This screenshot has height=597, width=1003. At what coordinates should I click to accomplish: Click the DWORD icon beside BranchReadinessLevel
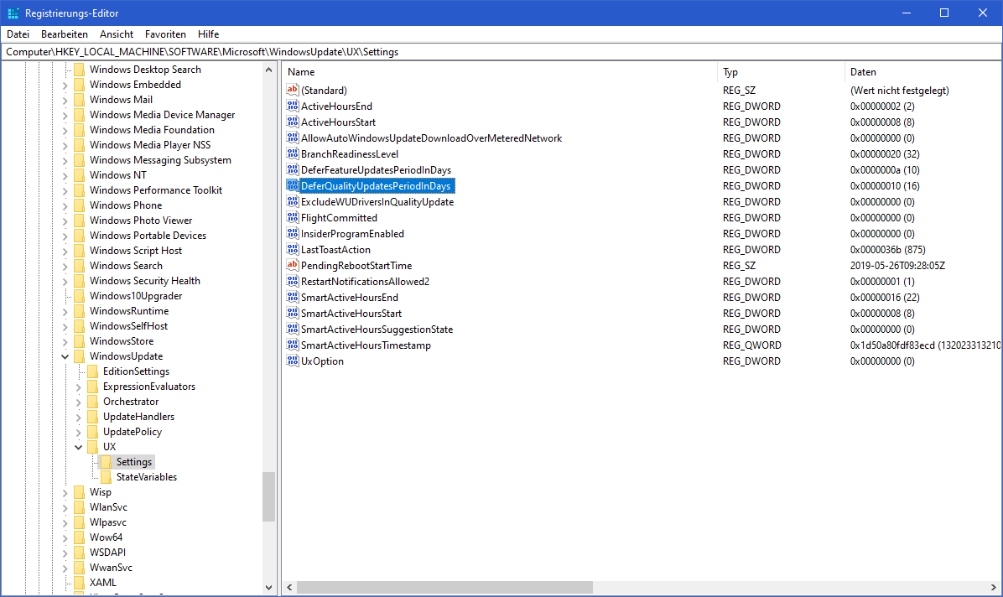(x=293, y=153)
